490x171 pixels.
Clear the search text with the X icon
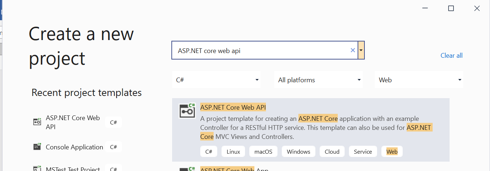pyautogui.click(x=353, y=51)
